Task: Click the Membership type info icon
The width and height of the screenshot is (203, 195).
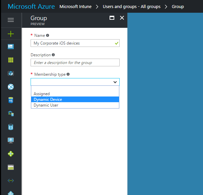Action: pyautogui.click(x=68, y=74)
